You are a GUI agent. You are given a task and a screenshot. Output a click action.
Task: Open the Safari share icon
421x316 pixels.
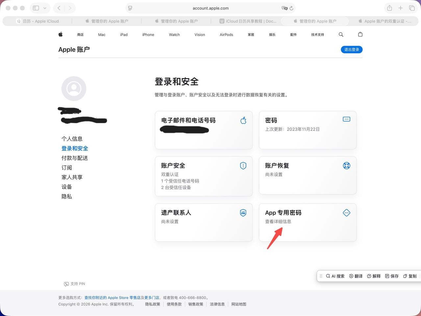[389, 8]
